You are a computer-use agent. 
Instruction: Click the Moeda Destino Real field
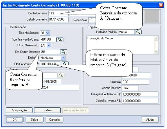point(130,88)
